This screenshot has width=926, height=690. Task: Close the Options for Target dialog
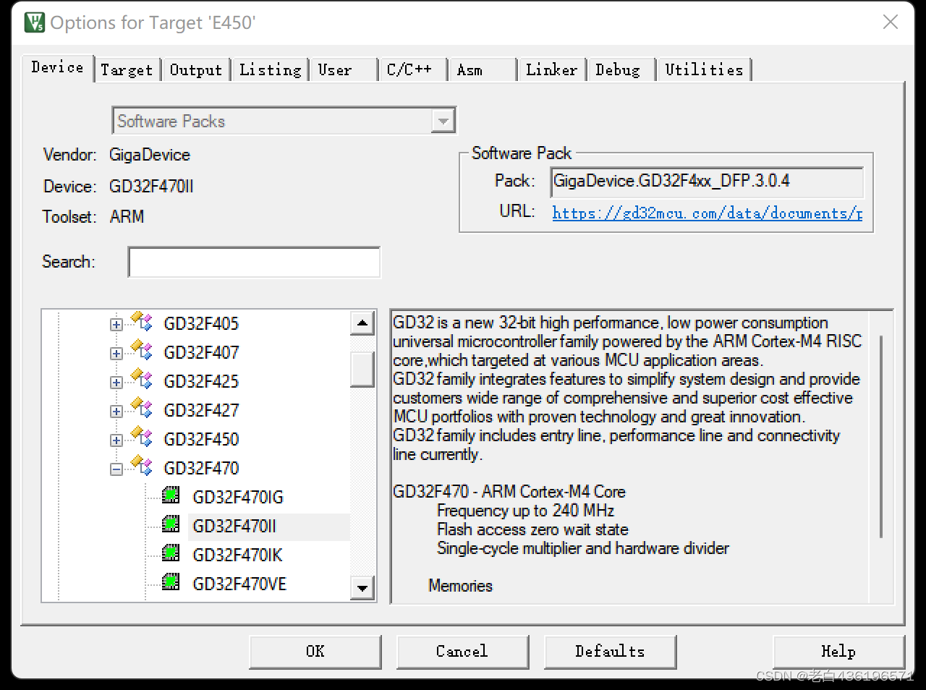pyautogui.click(x=891, y=22)
